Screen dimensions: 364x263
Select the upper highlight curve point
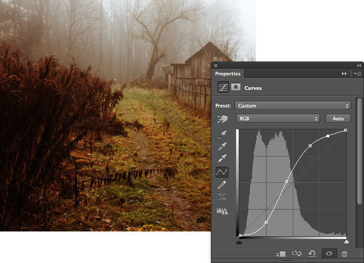click(x=310, y=145)
